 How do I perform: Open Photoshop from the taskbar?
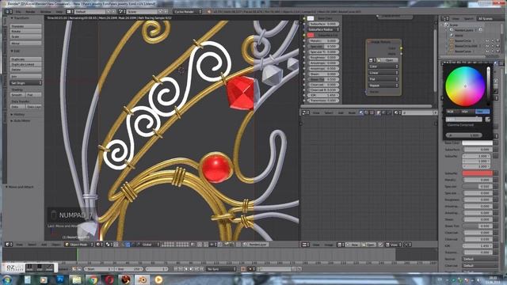point(60,279)
